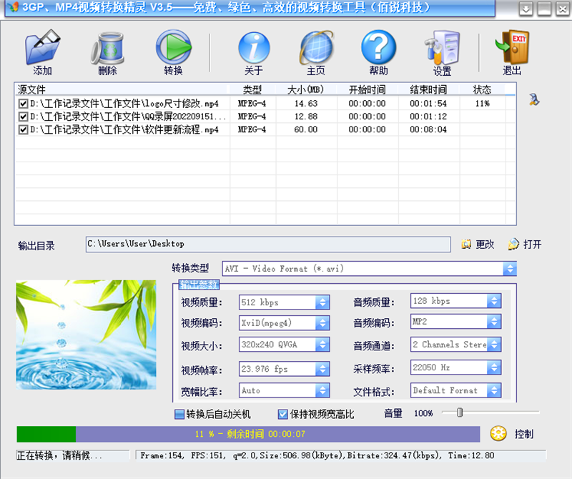
Task: Open the 主页 (Homepage) globe icon
Action: (316, 47)
